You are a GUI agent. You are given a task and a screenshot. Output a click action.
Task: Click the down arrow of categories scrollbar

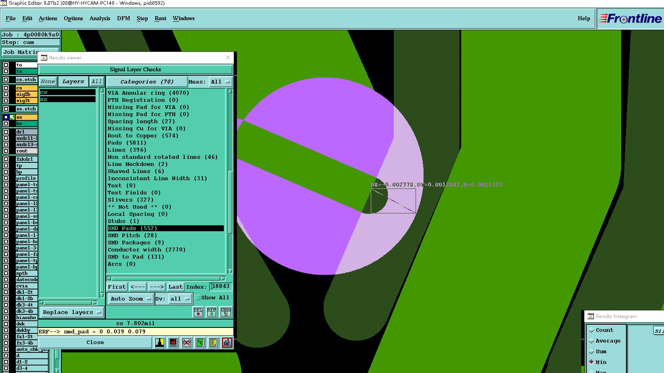(x=230, y=271)
